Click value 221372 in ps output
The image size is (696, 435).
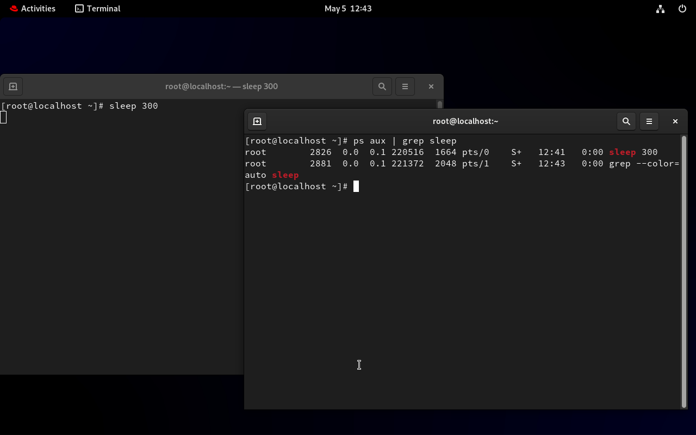coord(408,164)
